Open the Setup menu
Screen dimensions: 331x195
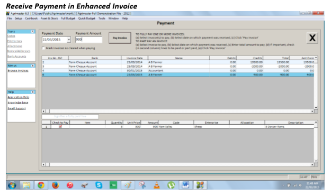[x=18, y=18]
